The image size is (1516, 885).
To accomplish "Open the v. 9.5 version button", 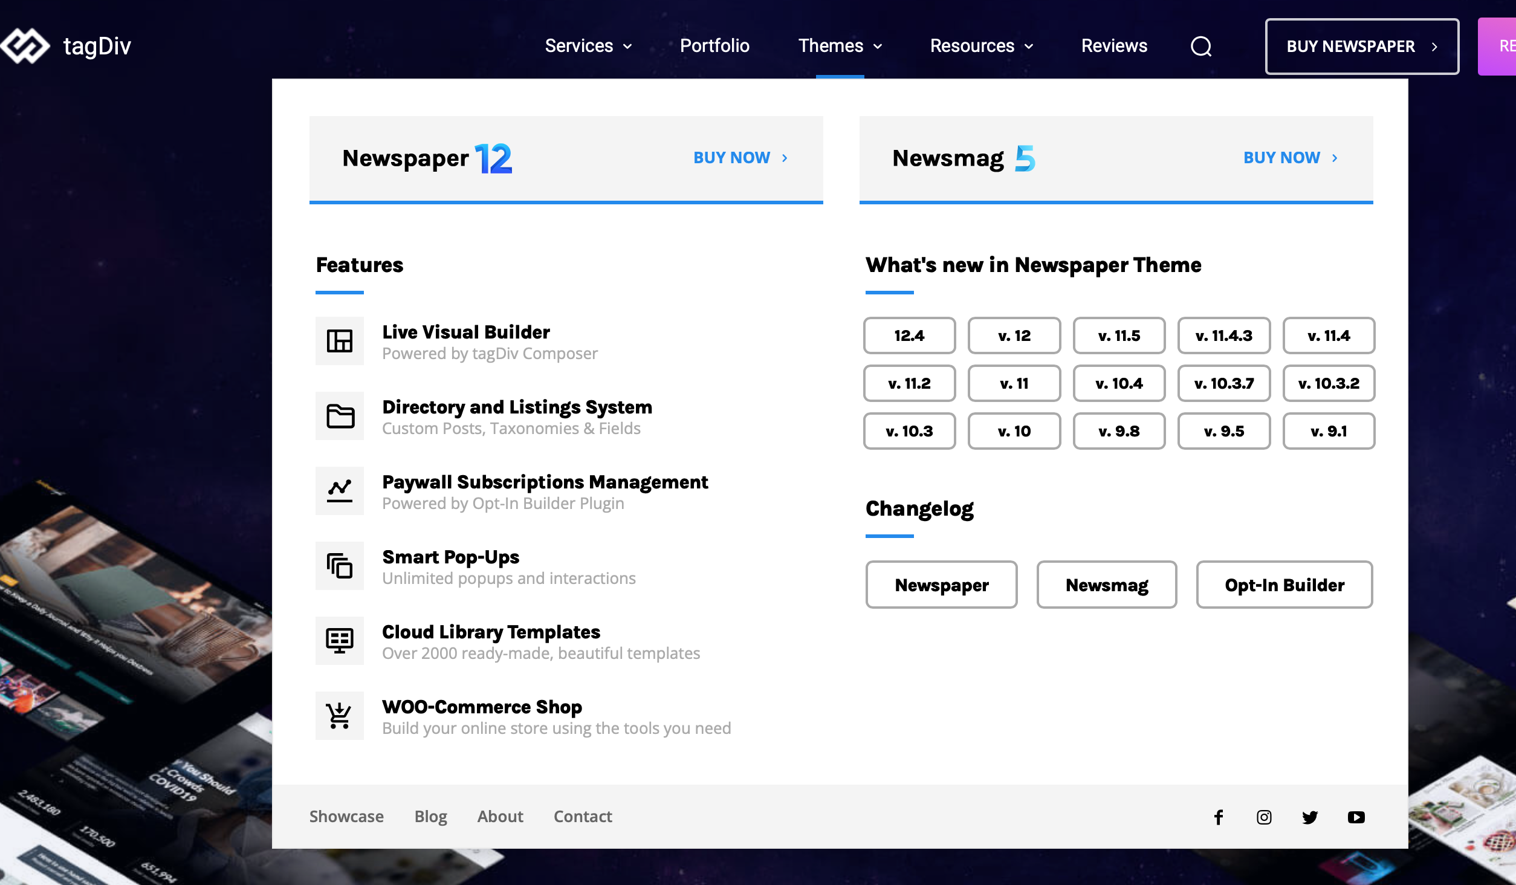I will point(1224,431).
